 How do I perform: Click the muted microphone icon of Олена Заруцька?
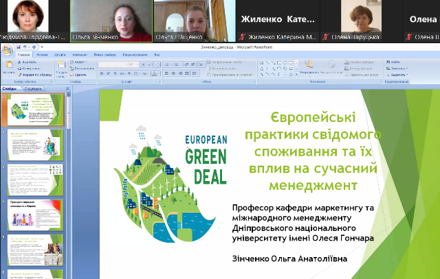(x=325, y=36)
